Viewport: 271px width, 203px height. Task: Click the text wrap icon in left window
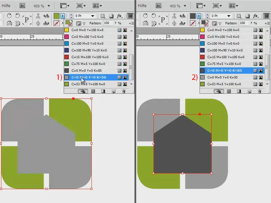[x=130, y=16]
